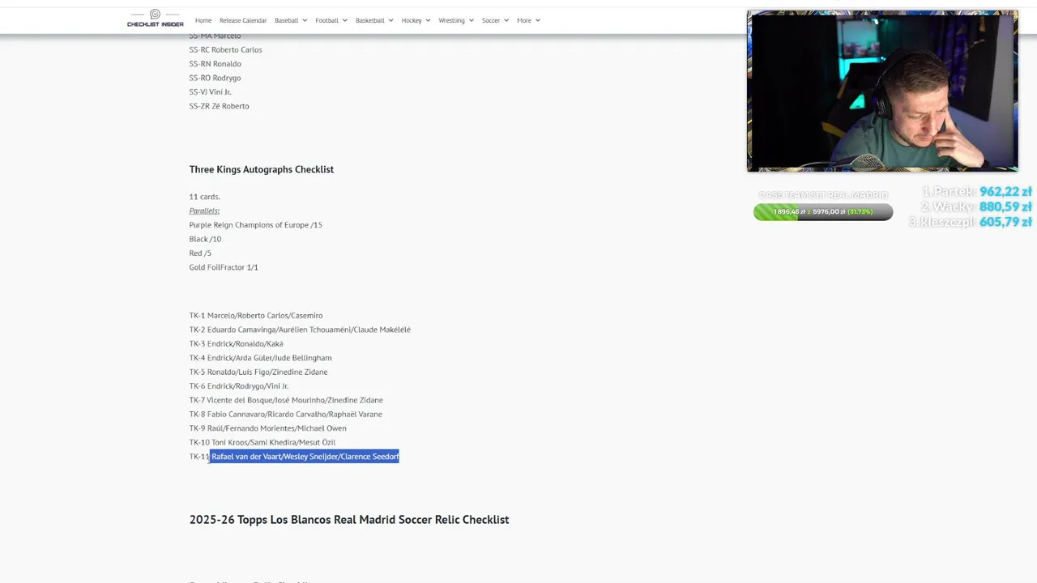Click row TK-1 Marcelo/Roberto Carlos/Casemiro

tap(256, 316)
